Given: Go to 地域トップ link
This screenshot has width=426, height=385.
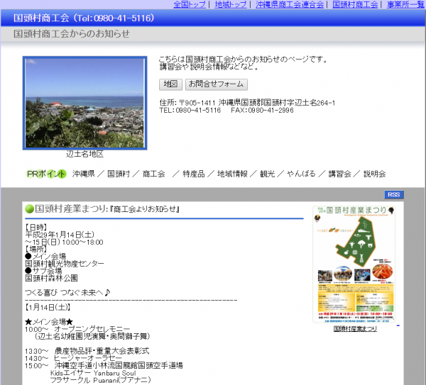Looking at the screenshot, I should 231,4.
